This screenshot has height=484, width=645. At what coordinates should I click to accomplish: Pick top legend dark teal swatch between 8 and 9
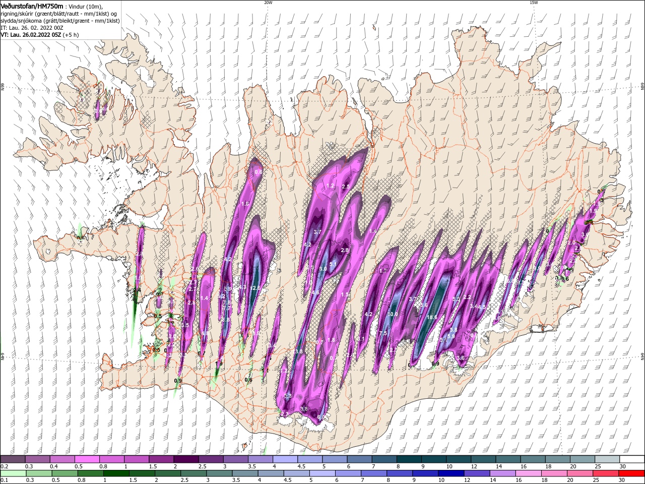(x=409, y=459)
